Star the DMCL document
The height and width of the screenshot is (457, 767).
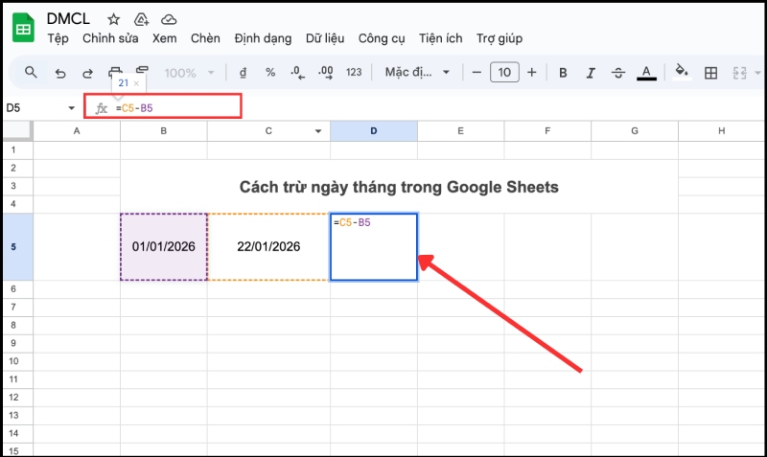113,19
